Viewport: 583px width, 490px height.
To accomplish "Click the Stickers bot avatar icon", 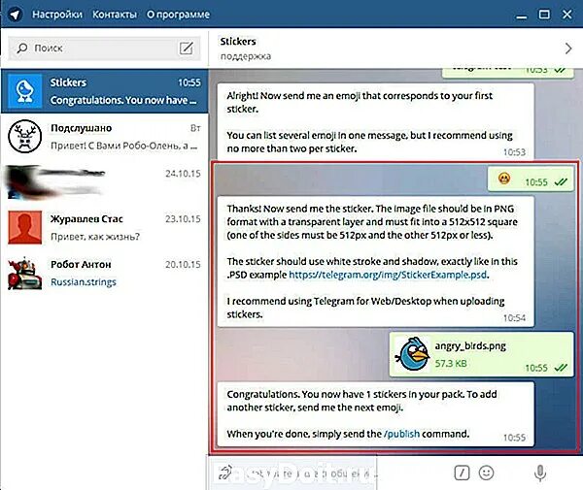I will click(x=25, y=91).
